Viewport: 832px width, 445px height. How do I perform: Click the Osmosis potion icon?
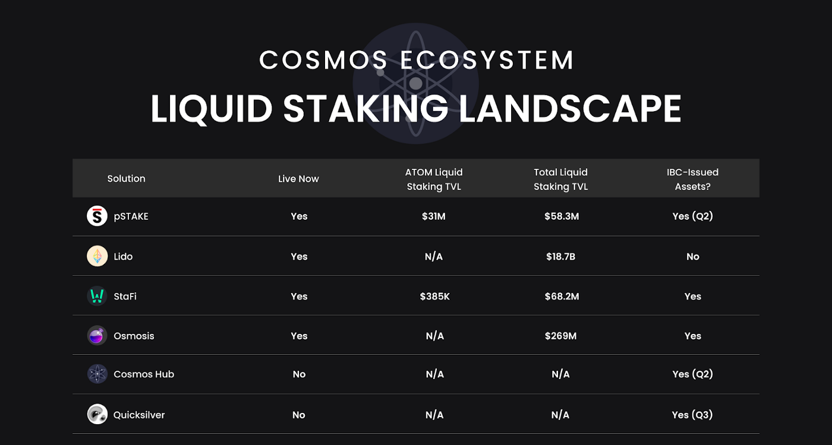point(97,336)
